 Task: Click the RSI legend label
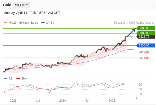[x=11, y=79]
